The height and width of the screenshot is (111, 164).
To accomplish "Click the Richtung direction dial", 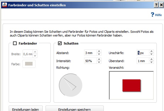I will (x=71, y=85).
